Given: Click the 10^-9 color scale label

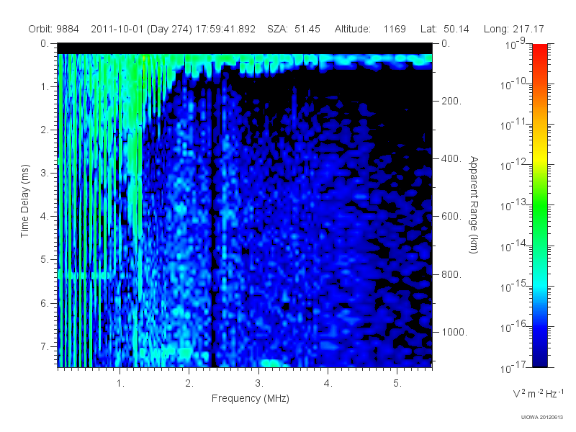Looking at the screenshot, I should point(516,44).
